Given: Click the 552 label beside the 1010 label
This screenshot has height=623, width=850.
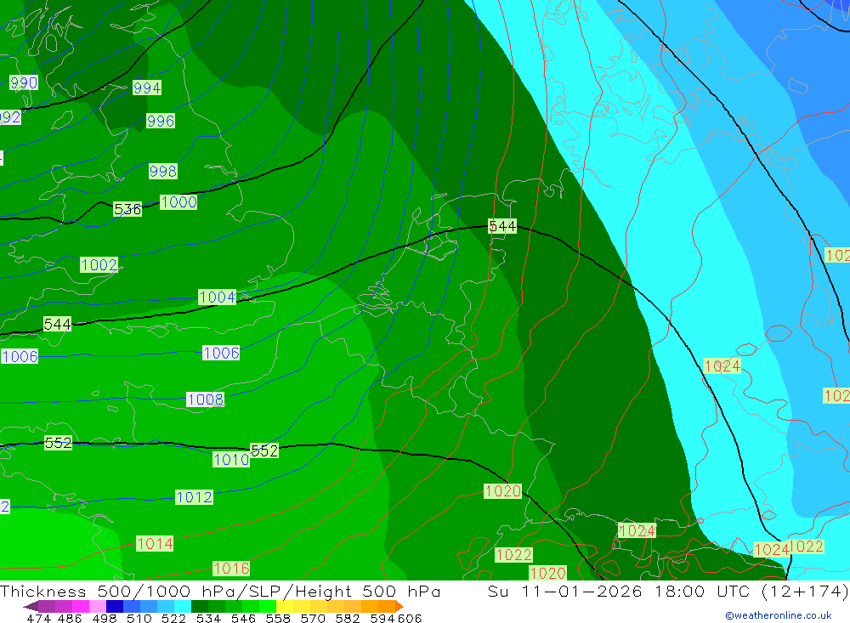Looking at the screenshot, I should pos(264,450).
